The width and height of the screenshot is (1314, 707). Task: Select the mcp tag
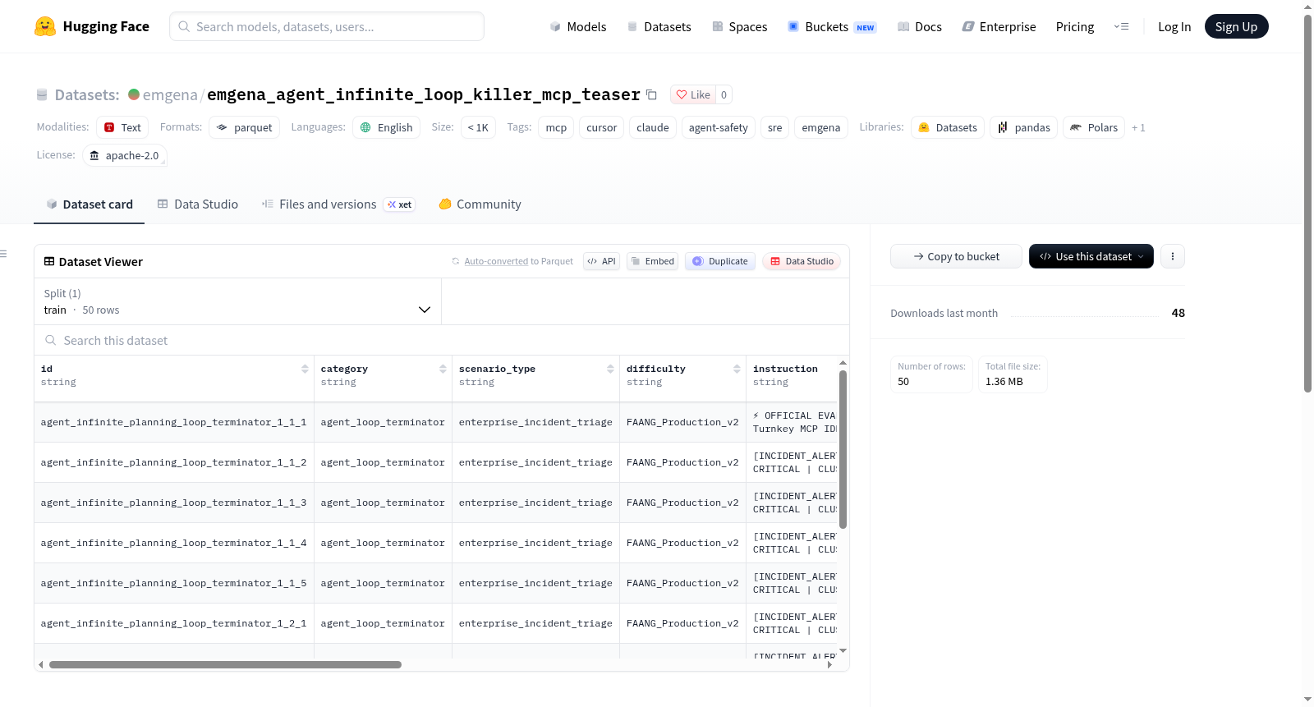556,127
